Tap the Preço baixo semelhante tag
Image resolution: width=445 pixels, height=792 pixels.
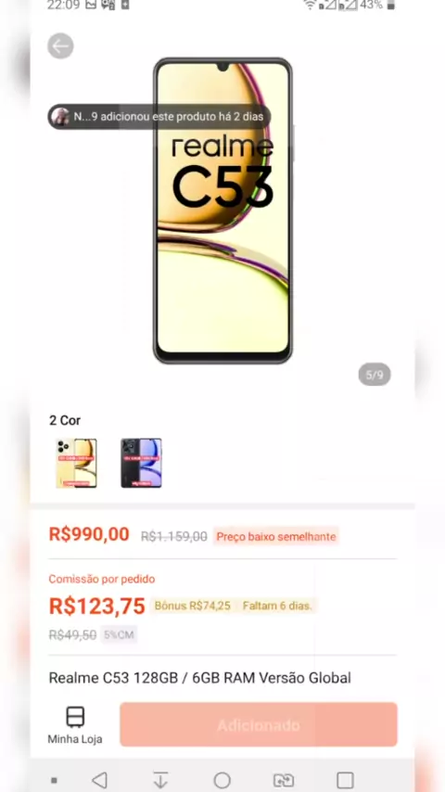(x=275, y=536)
